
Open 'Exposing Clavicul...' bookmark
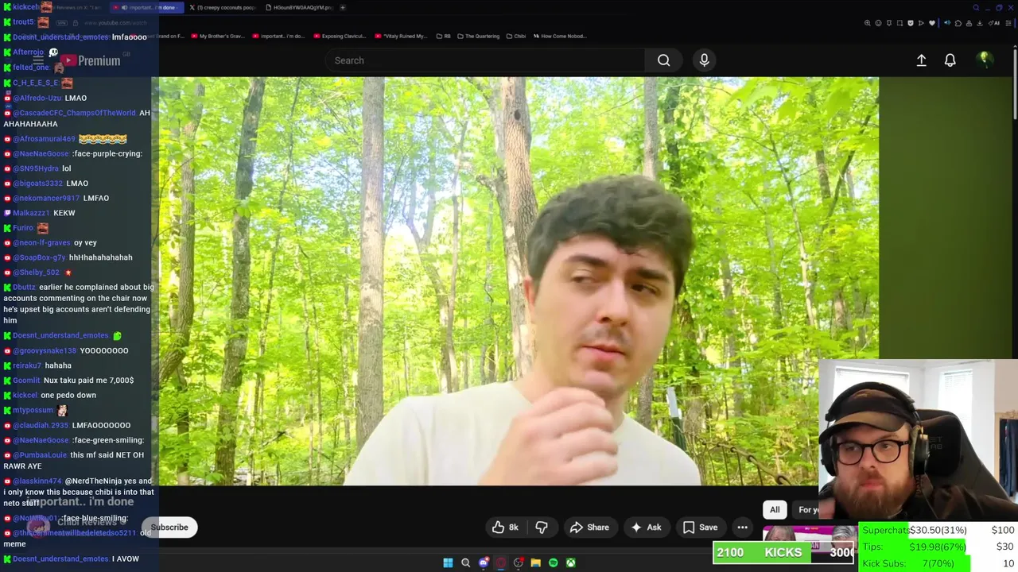click(x=340, y=36)
